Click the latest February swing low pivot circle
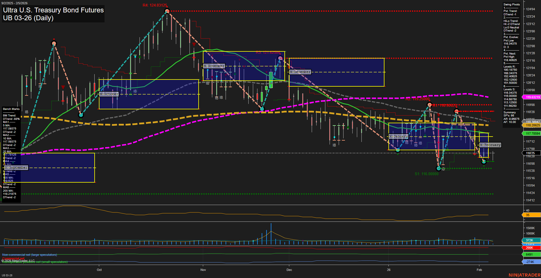The height and width of the screenshot is (278, 541). coord(484,162)
